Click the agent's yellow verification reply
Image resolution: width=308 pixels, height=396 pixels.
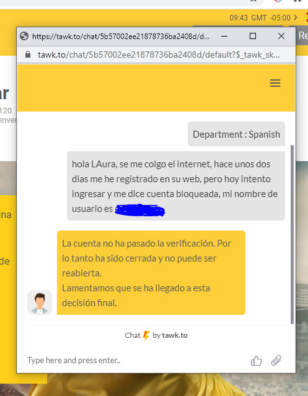point(151,273)
